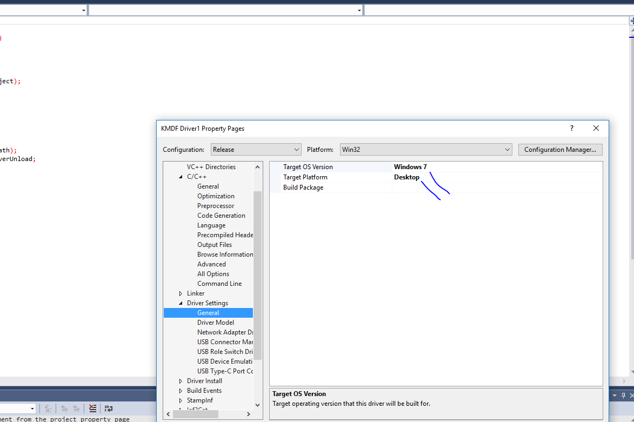Pin the Output panel with pushpin icon

623,396
